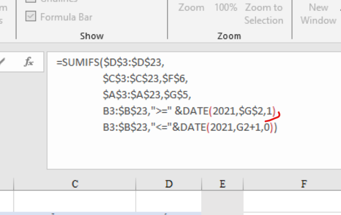Viewport: 341px width, 215px height.
Task: Click Zoom to Selection
Action: point(264,14)
